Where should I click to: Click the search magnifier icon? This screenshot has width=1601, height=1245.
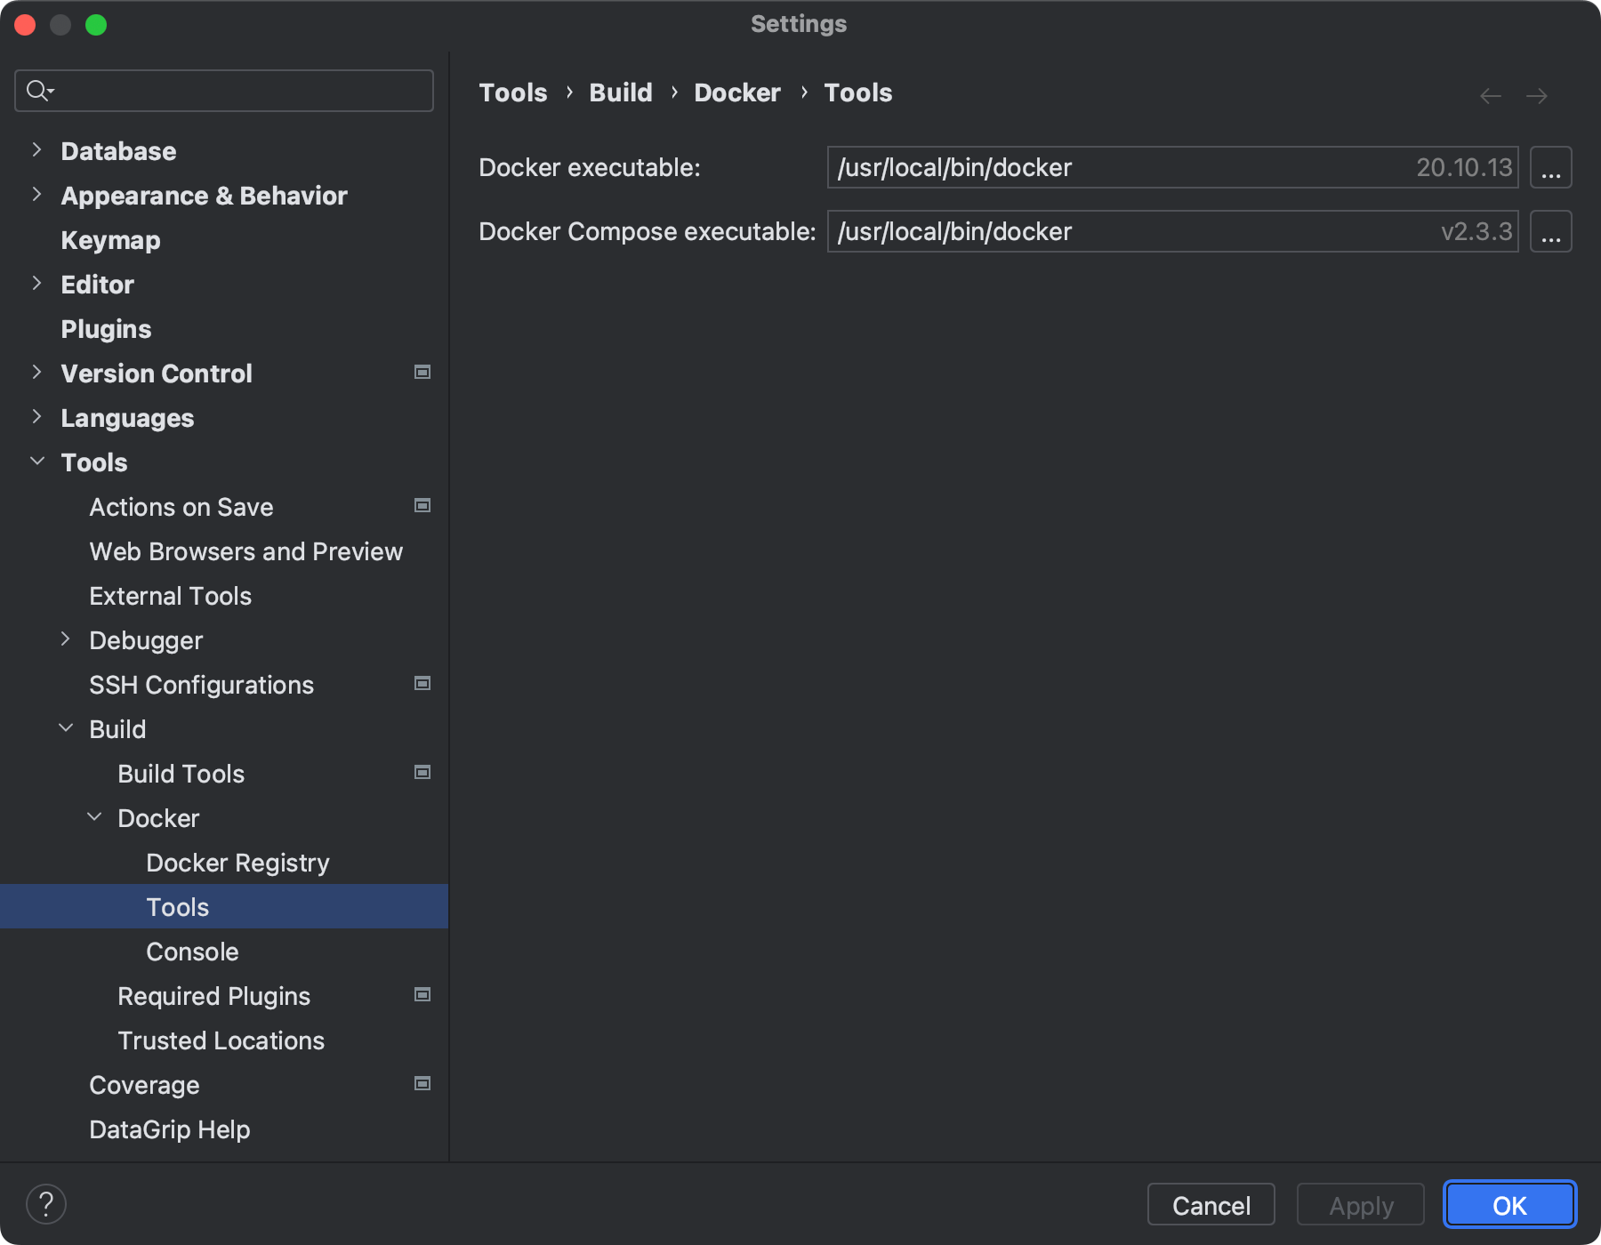(38, 91)
